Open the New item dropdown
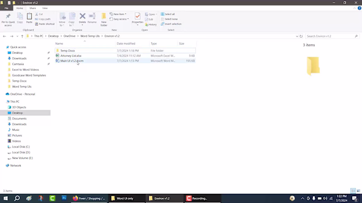The image size is (362, 203). pos(118,14)
